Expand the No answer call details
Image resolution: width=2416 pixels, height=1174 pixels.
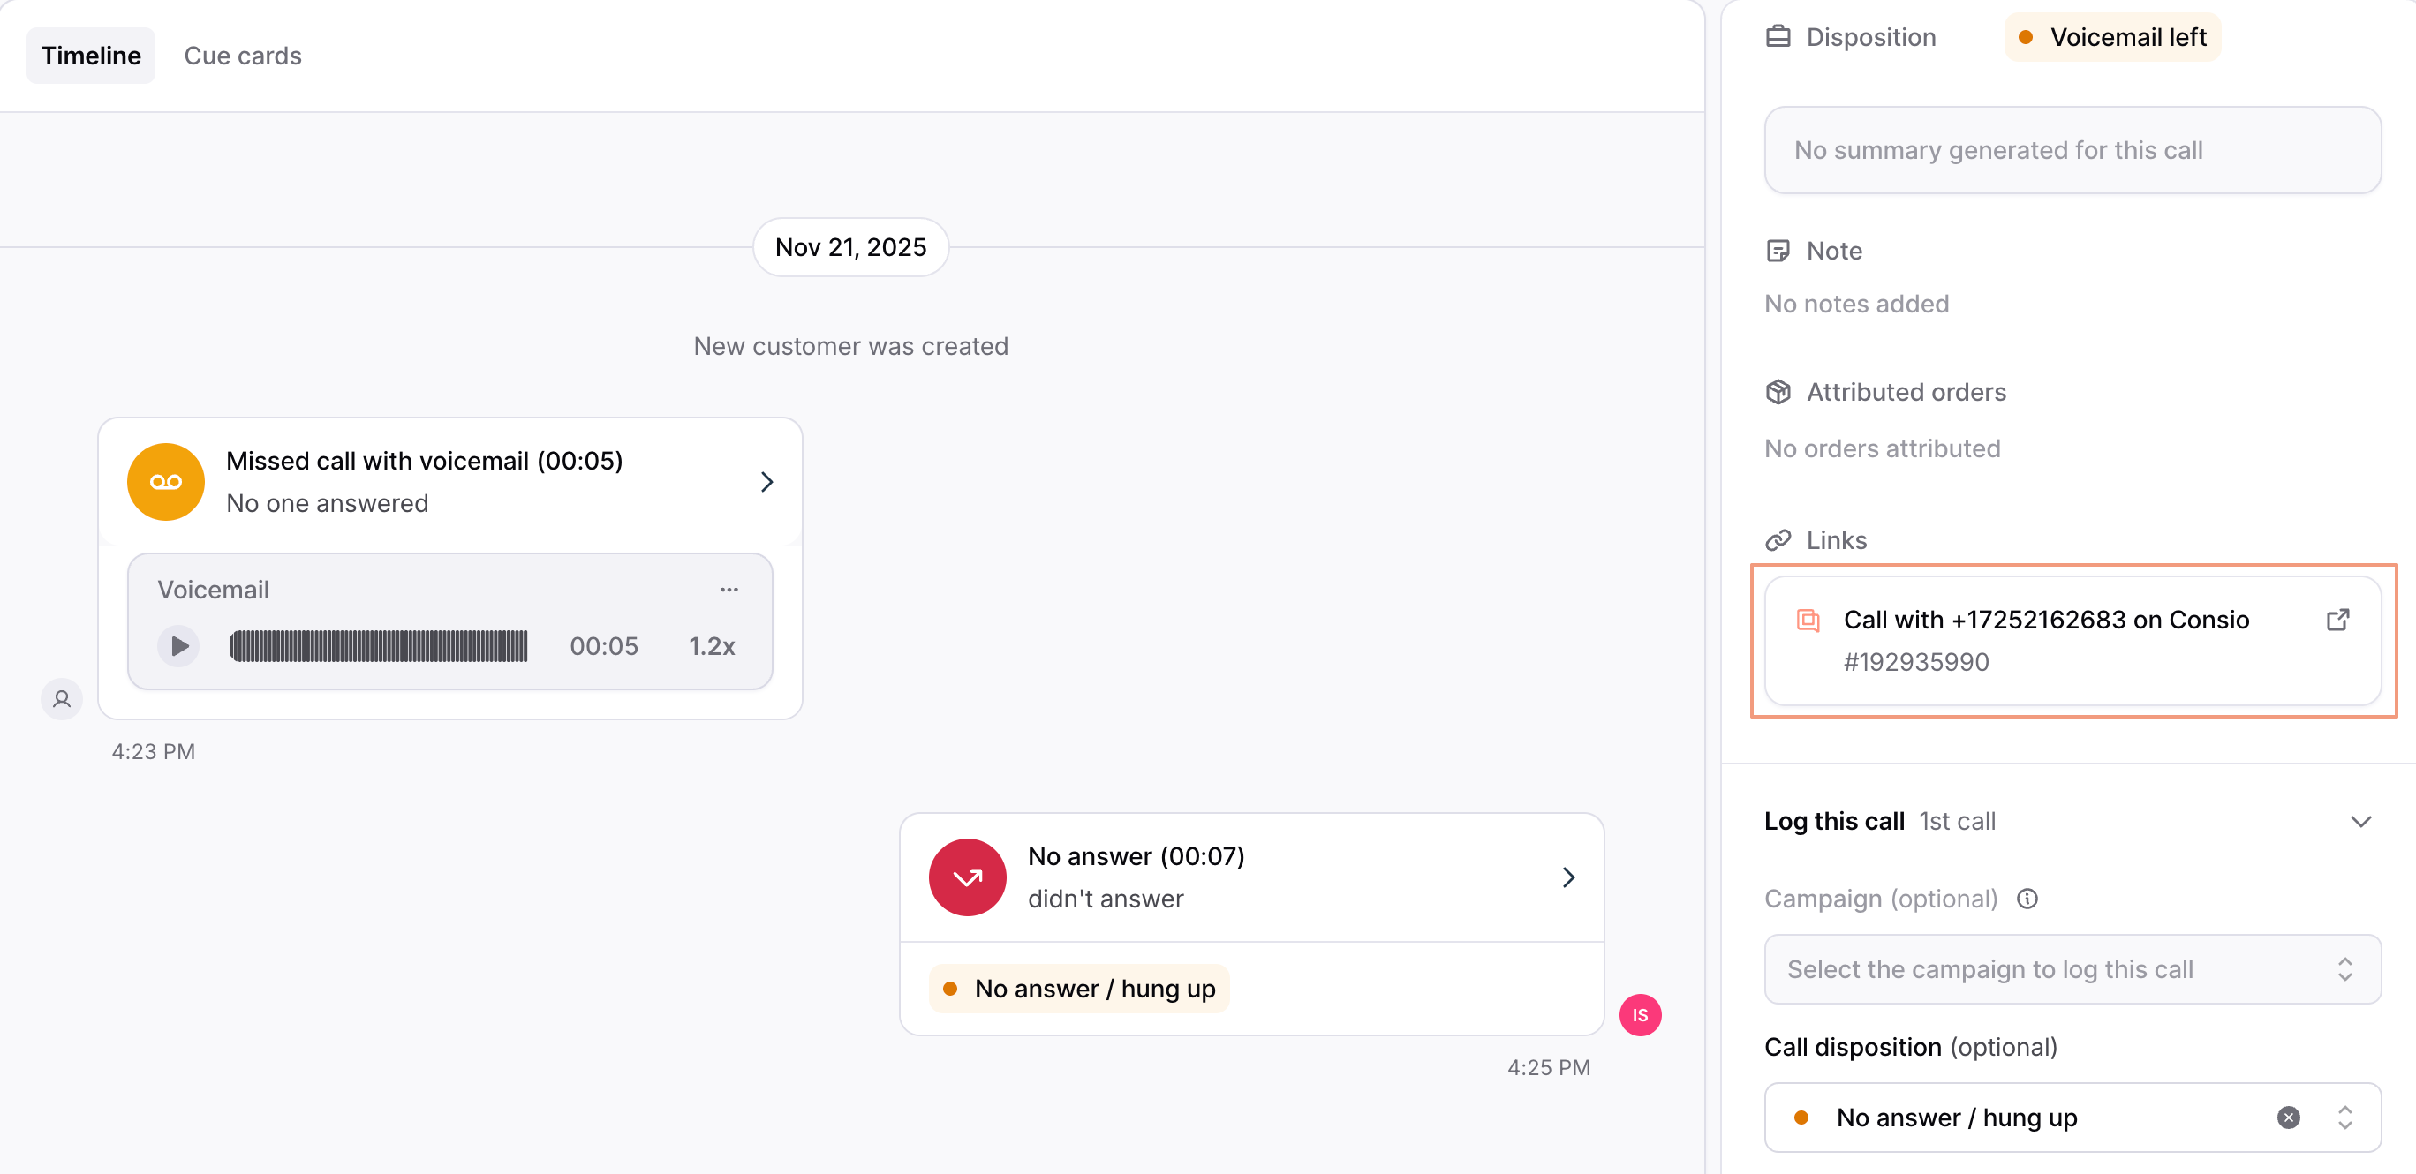click(1568, 877)
